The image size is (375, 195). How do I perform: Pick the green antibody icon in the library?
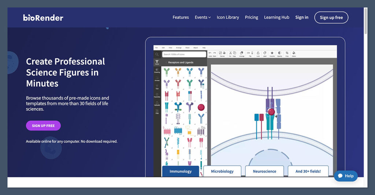tap(167, 72)
